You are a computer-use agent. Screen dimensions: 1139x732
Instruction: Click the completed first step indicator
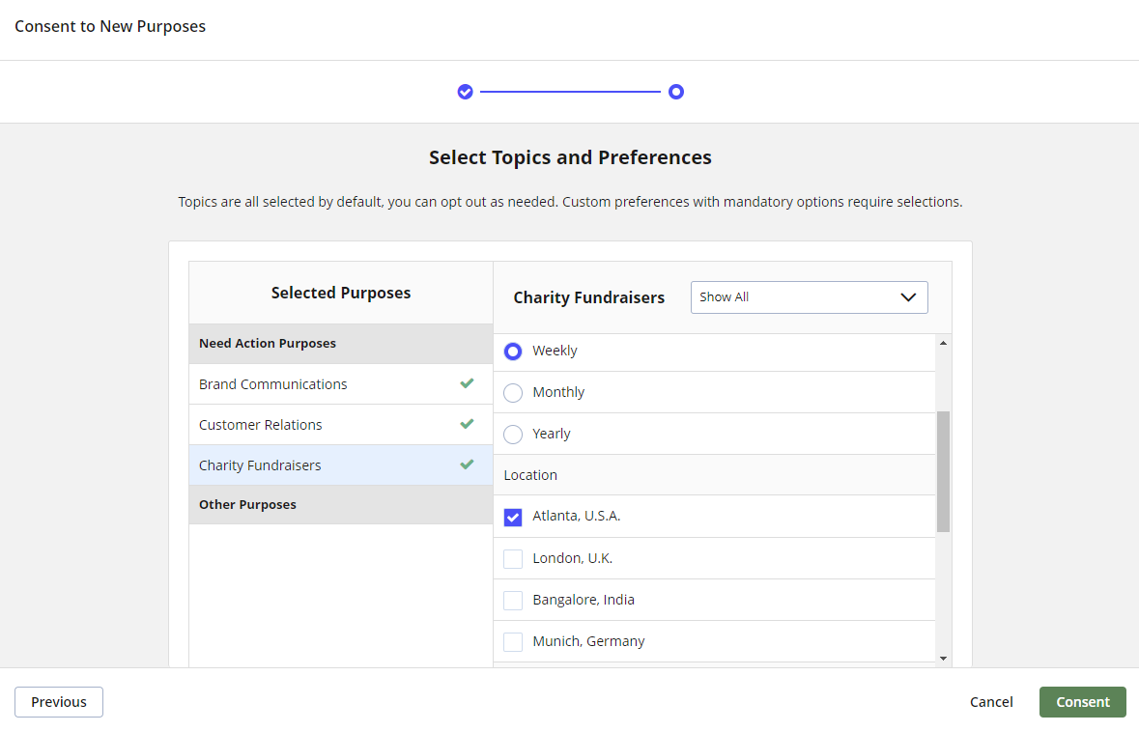tap(466, 91)
